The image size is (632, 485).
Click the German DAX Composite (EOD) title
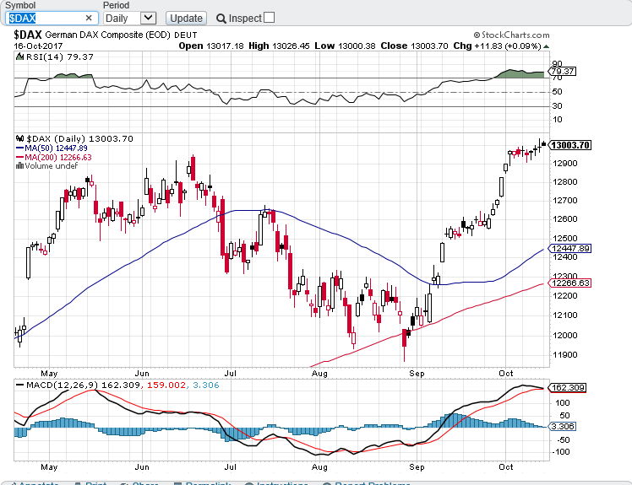[107, 35]
